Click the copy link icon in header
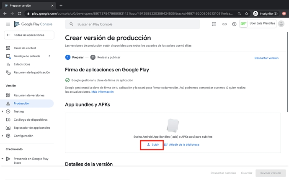289x180 pixels. coord(224,24)
